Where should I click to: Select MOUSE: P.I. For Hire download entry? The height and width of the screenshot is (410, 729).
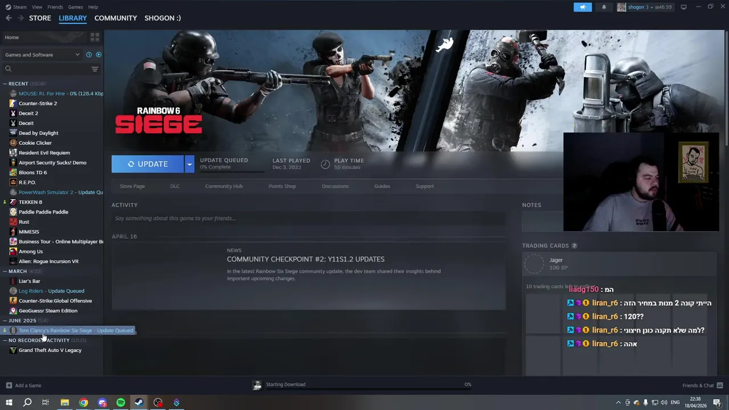[x=56, y=93]
